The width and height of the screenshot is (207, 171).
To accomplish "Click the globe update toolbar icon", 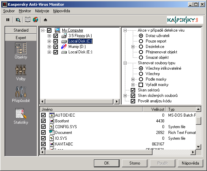I will pos(35,20).
